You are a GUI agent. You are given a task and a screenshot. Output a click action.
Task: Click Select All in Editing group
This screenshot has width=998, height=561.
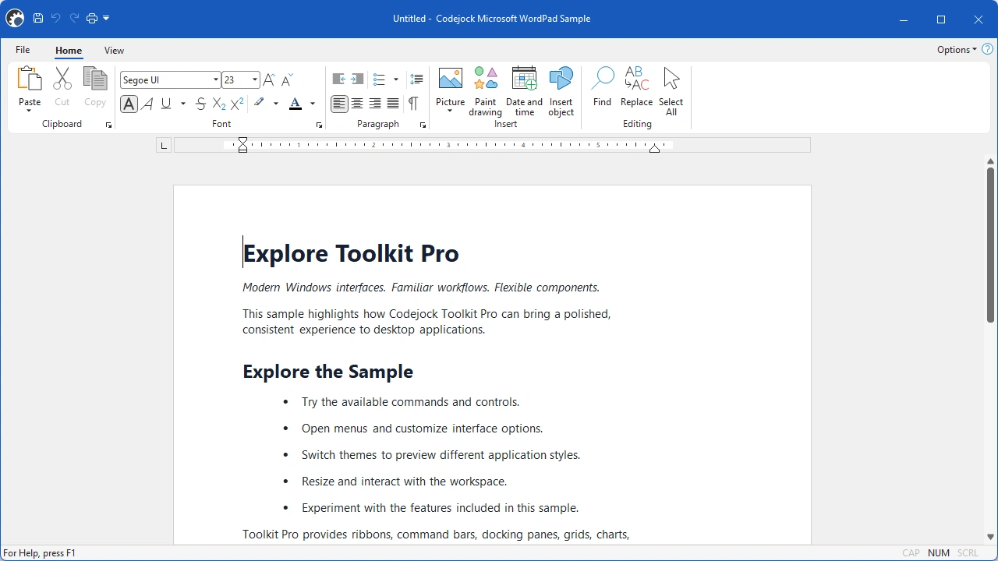coord(671,92)
